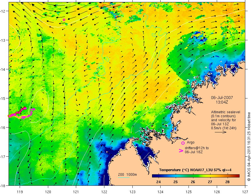
Task: Click the -16 latitude axis label
Action: point(3,128)
